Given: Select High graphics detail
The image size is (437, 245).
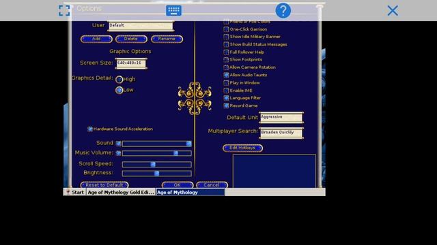Looking at the screenshot, I should [x=119, y=80].
